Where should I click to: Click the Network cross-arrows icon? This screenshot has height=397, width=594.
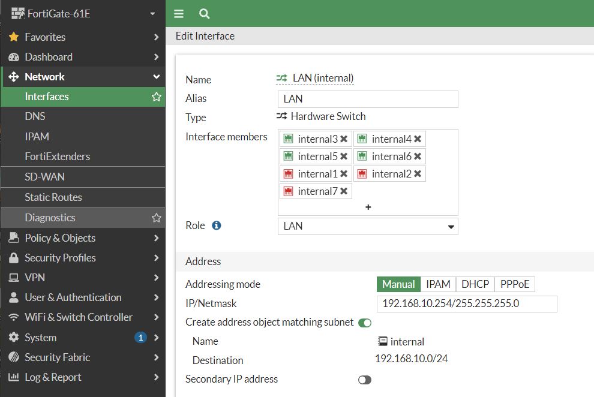click(14, 77)
